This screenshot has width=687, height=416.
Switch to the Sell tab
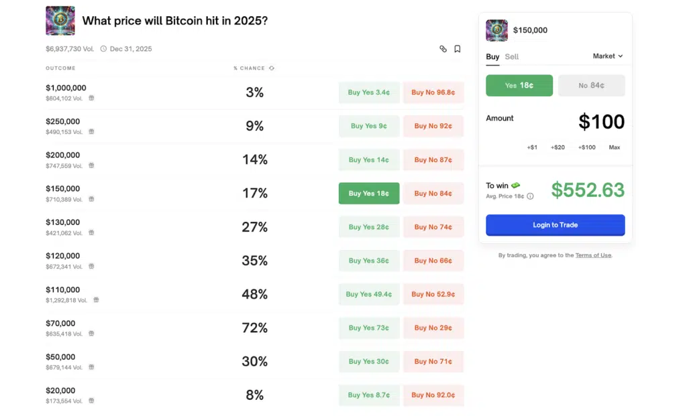point(512,57)
